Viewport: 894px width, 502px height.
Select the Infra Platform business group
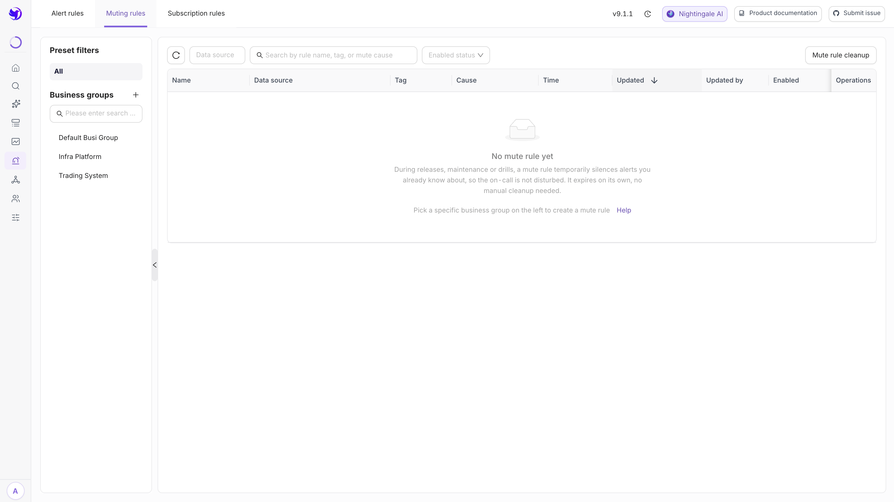point(80,156)
